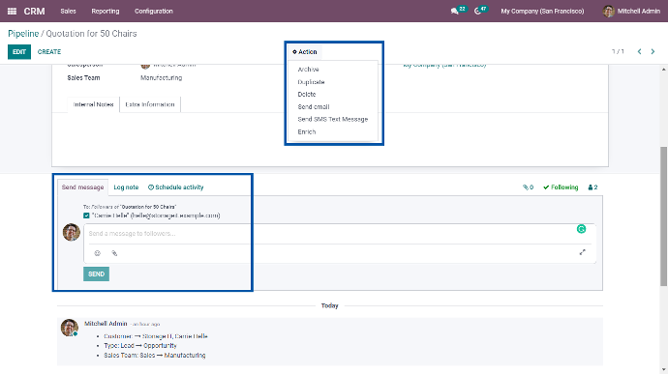This screenshot has width=668, height=374.
Task: Click the scrollbar down arrow
Action: pos(664,370)
